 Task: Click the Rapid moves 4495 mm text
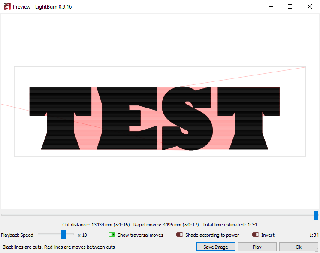(166, 225)
